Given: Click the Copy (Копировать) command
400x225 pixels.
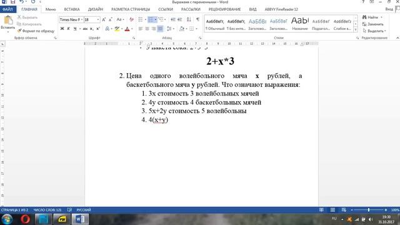Looking at the screenshot, I should 29,24.
